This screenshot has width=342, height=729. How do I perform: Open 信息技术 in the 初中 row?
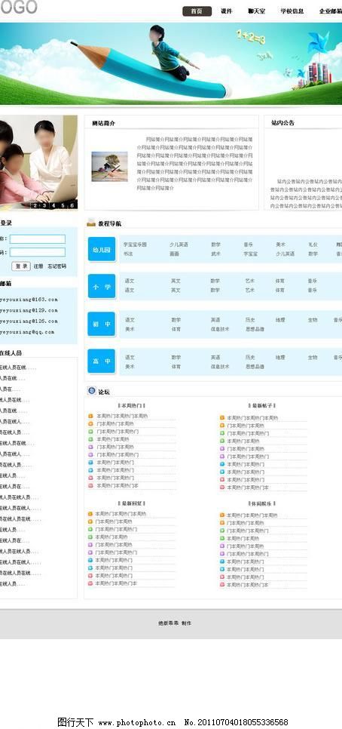(220, 329)
